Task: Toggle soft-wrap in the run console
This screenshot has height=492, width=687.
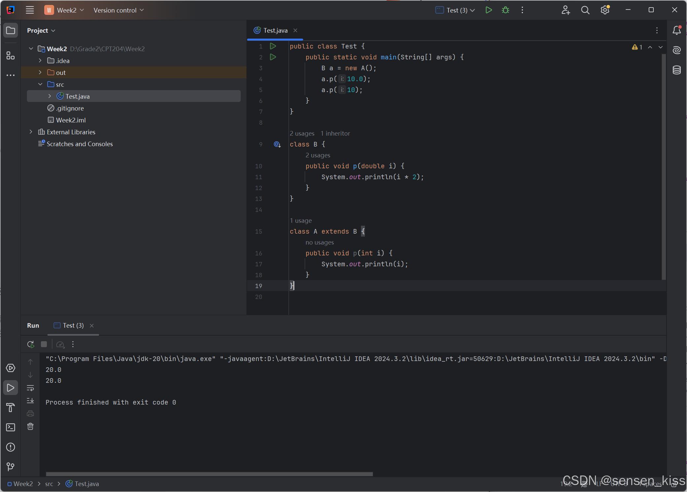Action: click(x=30, y=388)
